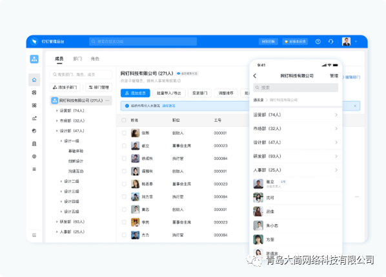This screenshot has height=277, width=386.
Task: Expand 市场部 (32人) in the department tree
Action: [x=57, y=120]
